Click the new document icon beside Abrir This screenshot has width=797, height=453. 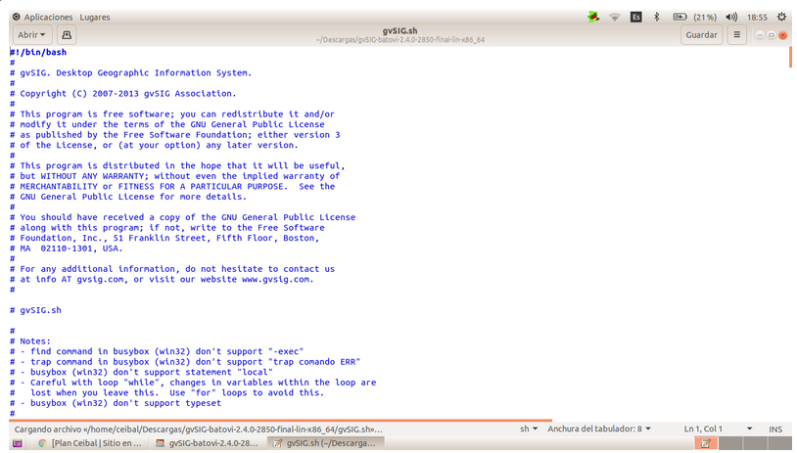[x=67, y=35]
